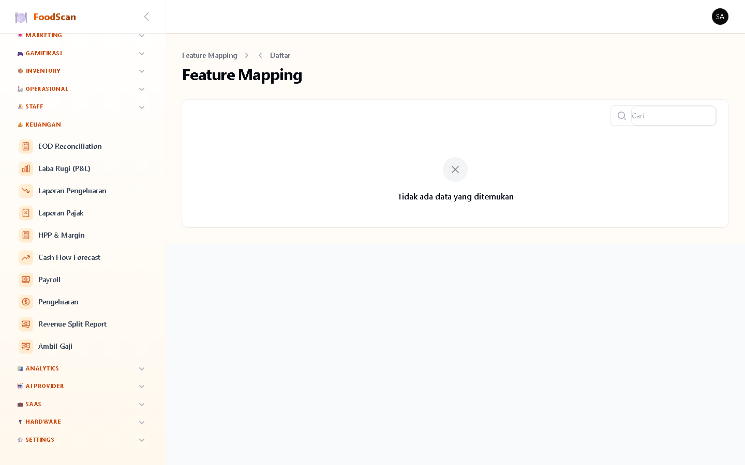Click the empty-state X icon

455,169
